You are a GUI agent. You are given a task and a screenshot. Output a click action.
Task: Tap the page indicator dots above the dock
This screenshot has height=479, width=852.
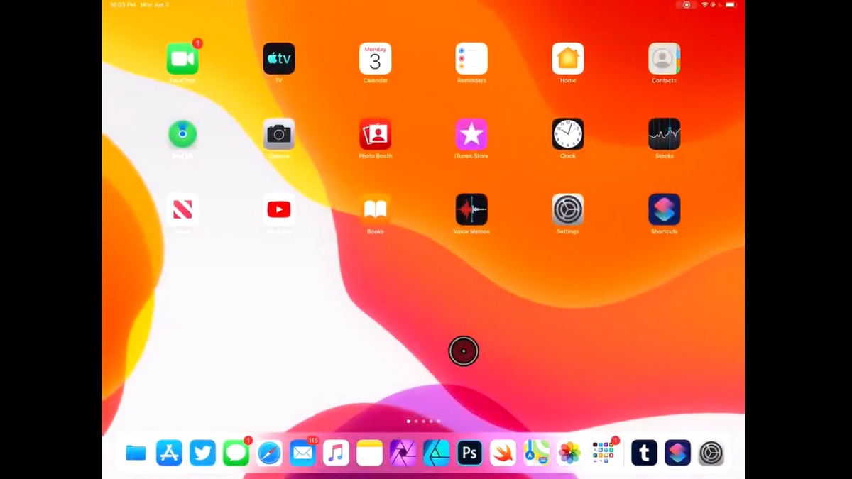(423, 421)
